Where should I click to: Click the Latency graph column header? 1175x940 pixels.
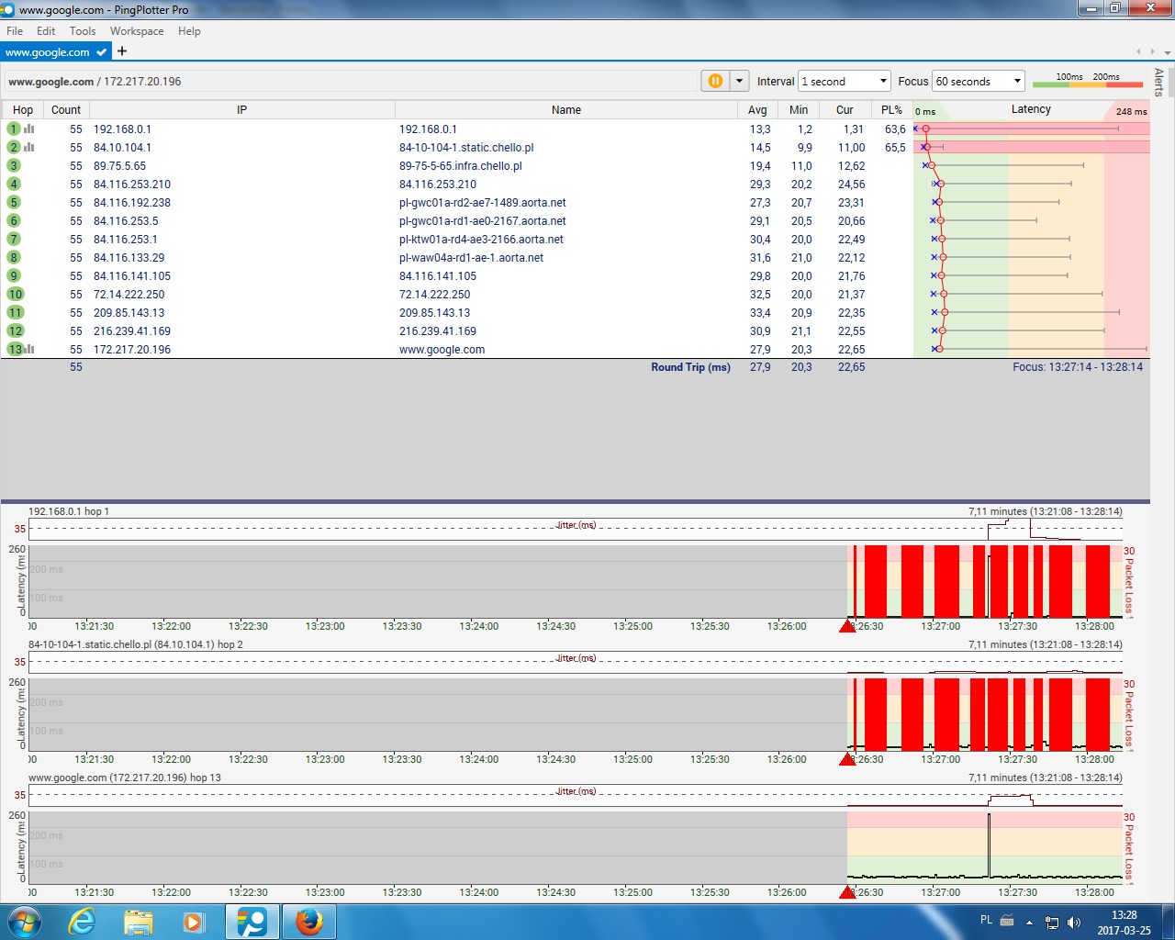pos(1031,109)
